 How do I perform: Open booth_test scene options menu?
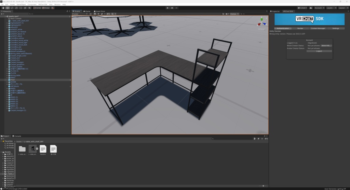pyautogui.click(x=70, y=16)
